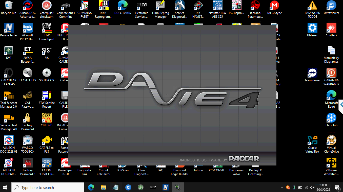
Task: Open GARANTIA WARRANTY shortcut
Action: click(x=331, y=77)
